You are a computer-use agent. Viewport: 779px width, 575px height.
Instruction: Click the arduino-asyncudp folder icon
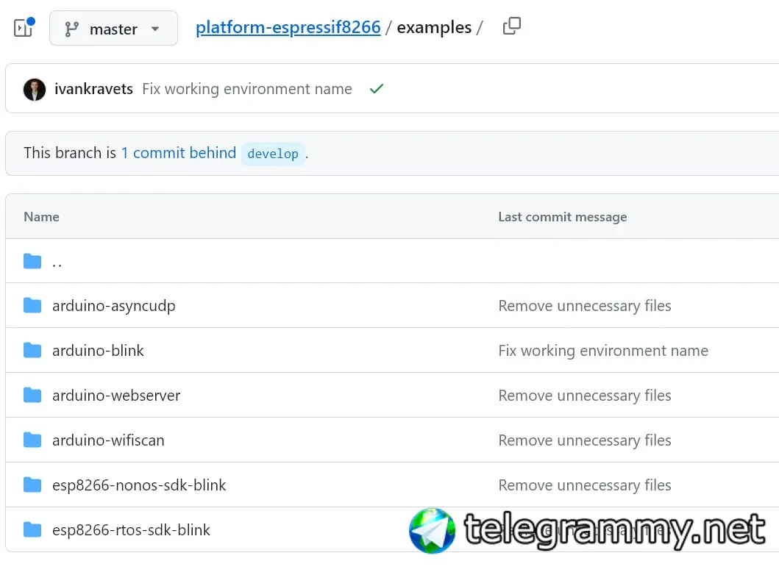pos(32,306)
